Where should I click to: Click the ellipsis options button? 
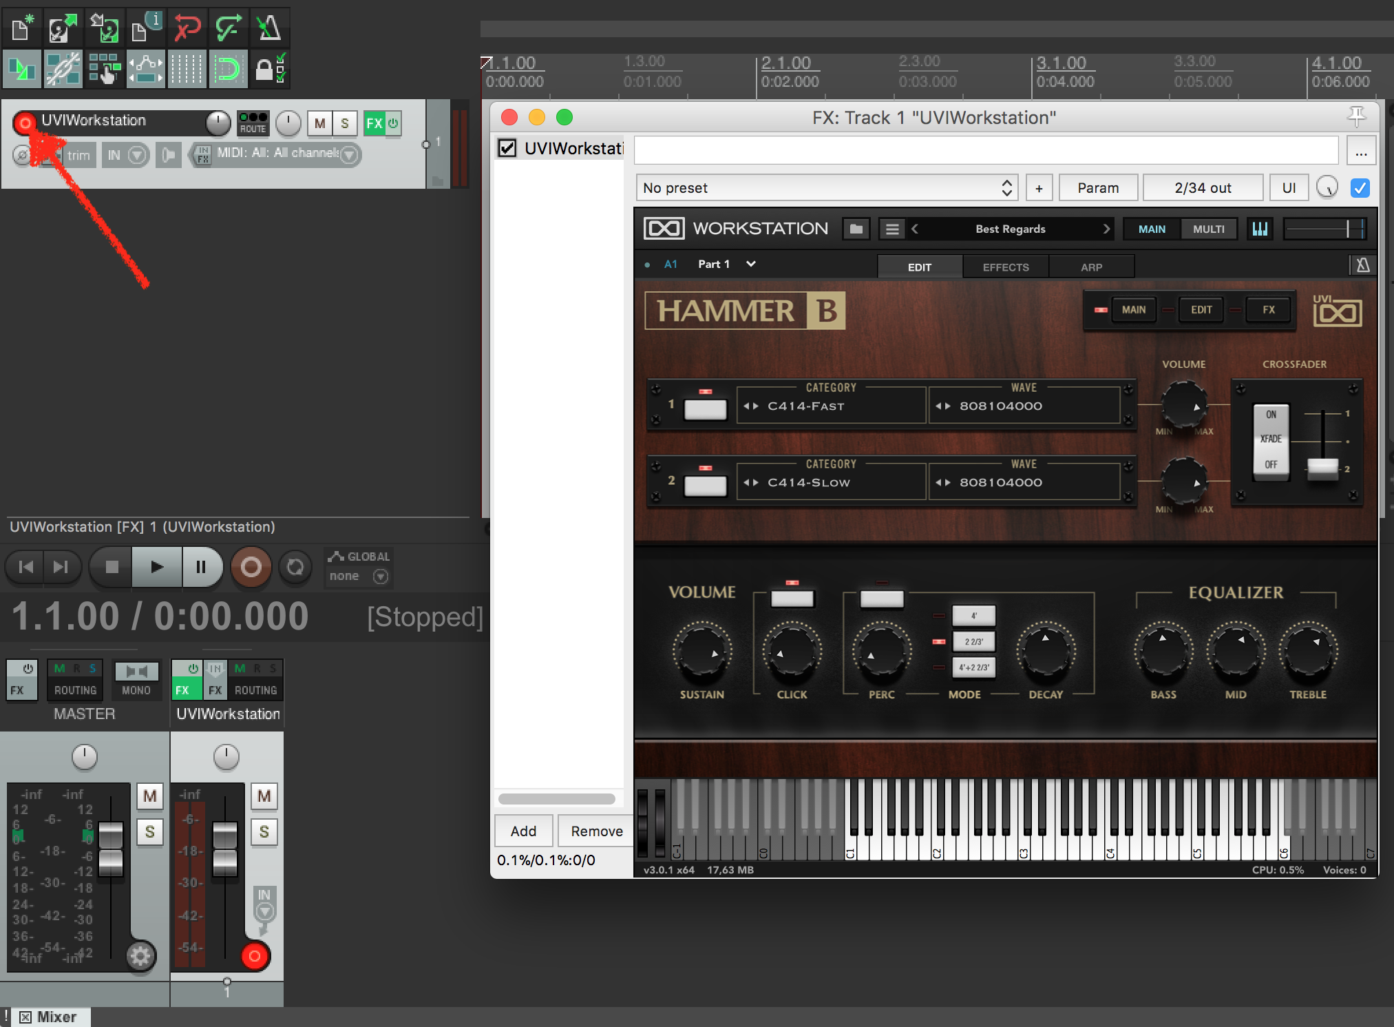1361,152
